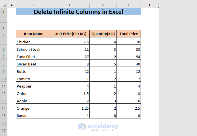
Task: Select column E header
Action: click(129, 5)
